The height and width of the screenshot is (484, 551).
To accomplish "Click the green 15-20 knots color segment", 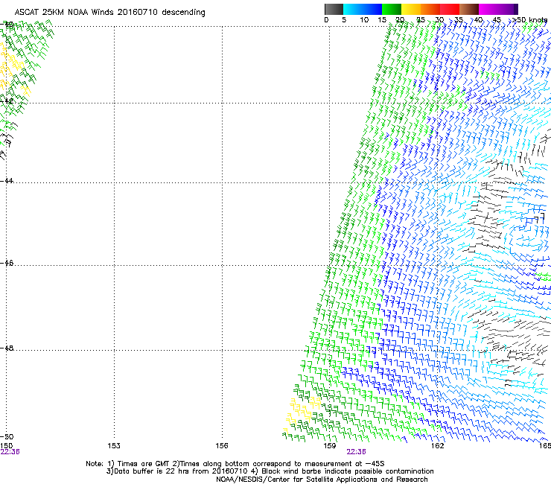I will click(392, 9).
